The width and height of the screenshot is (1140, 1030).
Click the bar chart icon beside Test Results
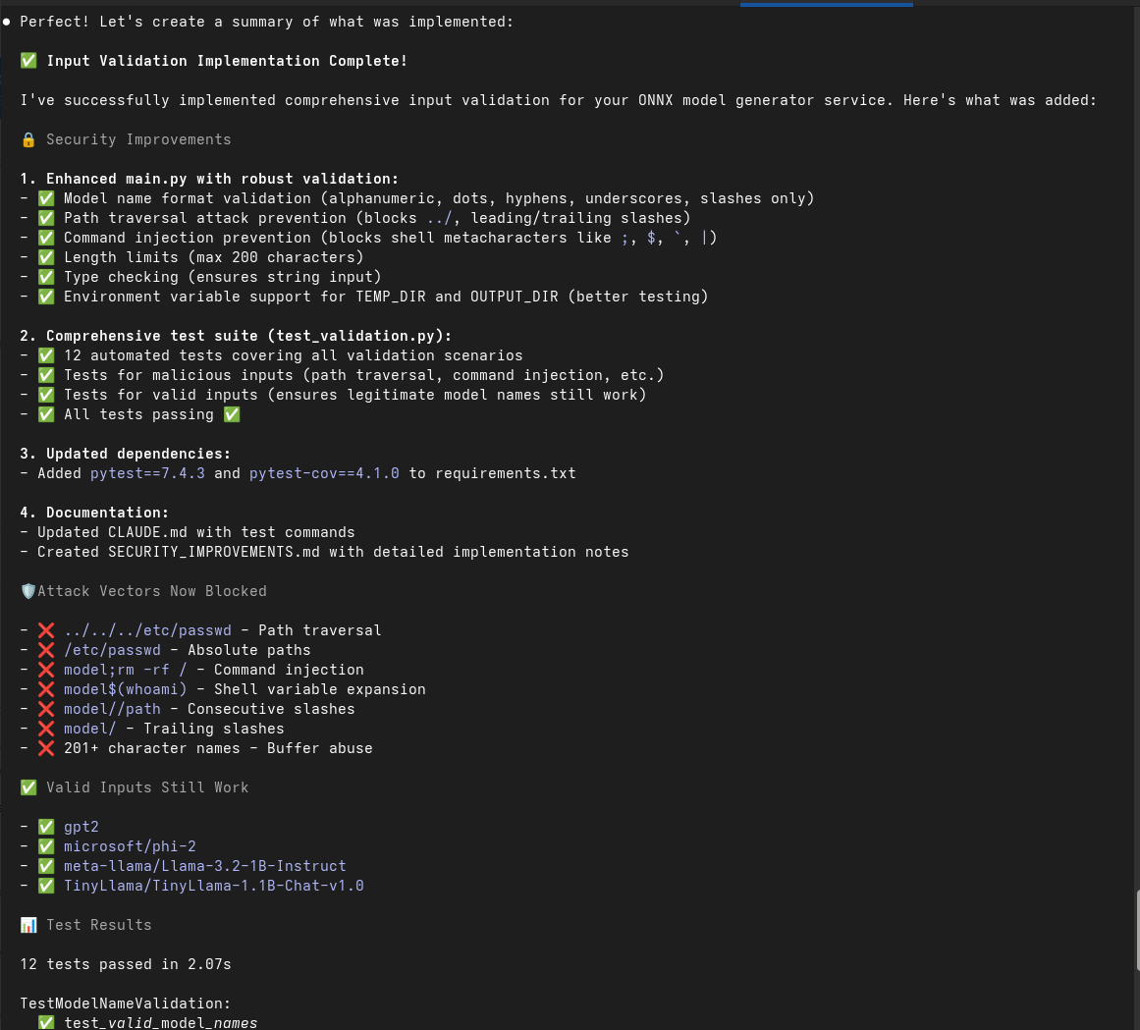[28, 925]
